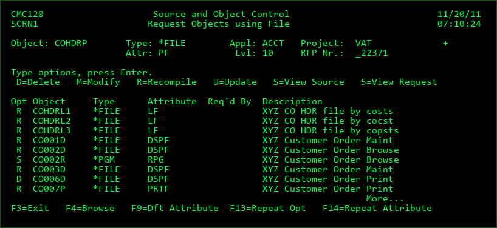Click the D=Delete option legend

[38, 82]
